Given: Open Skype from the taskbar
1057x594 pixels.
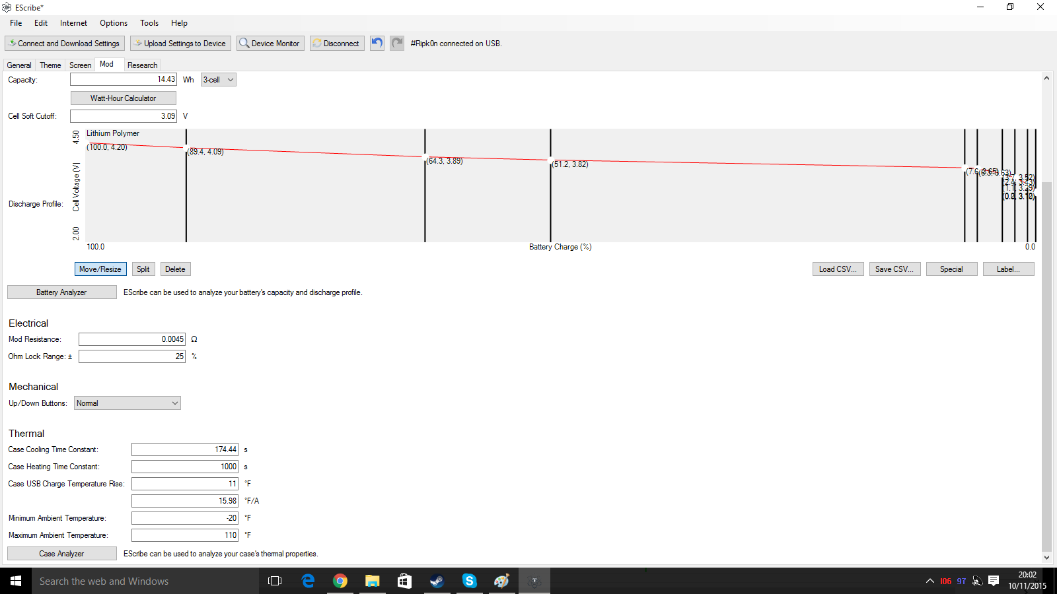Looking at the screenshot, I should 469,581.
